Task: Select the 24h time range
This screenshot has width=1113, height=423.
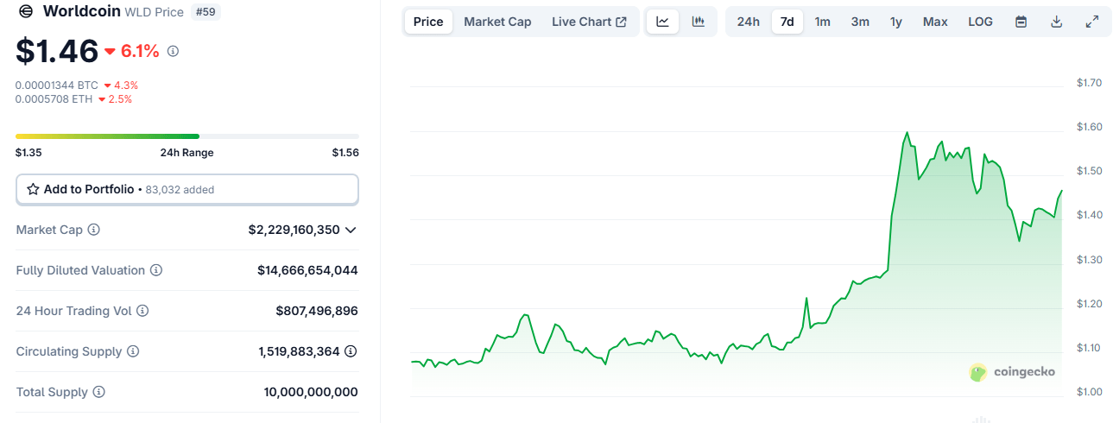Action: click(x=748, y=22)
